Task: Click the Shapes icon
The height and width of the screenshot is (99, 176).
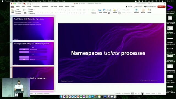Action: coord(105,10)
